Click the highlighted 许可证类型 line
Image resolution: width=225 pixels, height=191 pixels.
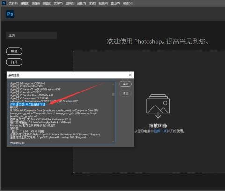pyautogui.click(x=28, y=104)
